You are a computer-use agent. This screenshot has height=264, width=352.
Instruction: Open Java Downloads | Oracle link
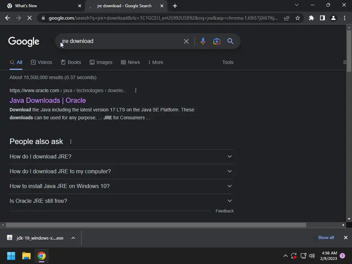point(47,100)
